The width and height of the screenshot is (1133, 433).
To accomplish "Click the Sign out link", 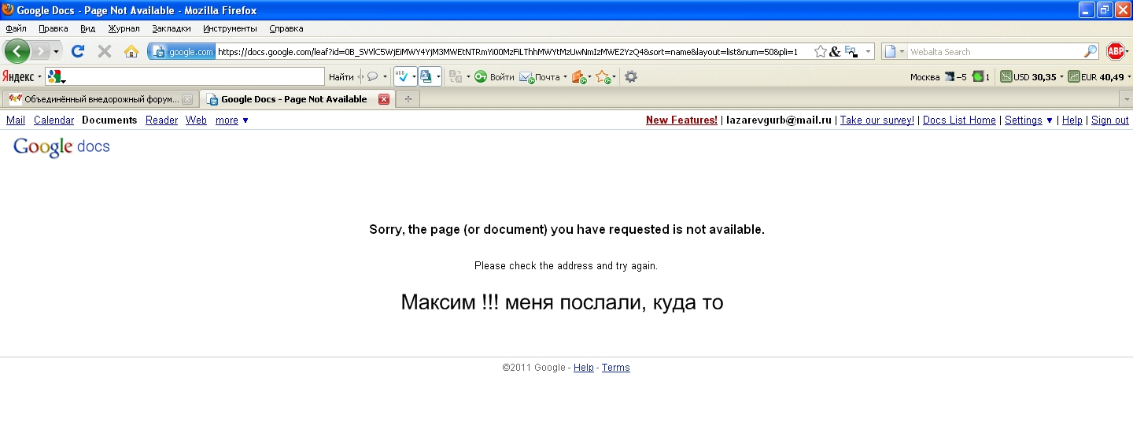I will (1109, 120).
